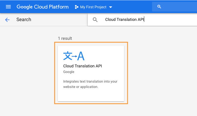Click the letter A in translation icon
The image size is (197, 116).
81,56
